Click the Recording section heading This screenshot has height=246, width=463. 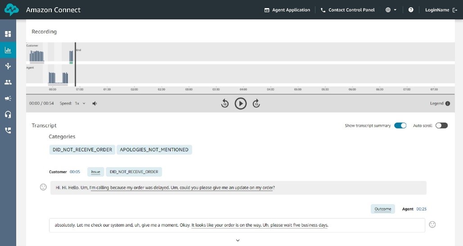pos(44,32)
